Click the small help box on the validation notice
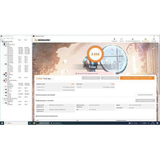Viewport: 160px width, 160px height. (114, 73)
